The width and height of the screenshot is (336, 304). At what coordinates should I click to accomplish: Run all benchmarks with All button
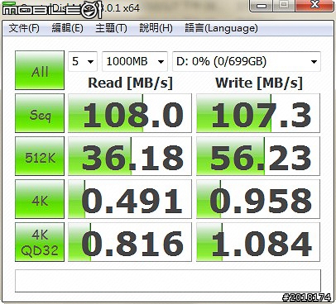tap(40, 70)
